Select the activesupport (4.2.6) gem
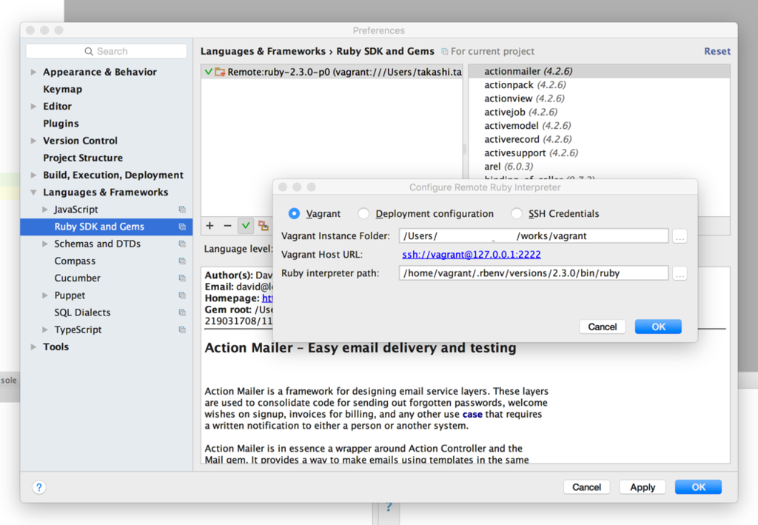 [x=599, y=153]
